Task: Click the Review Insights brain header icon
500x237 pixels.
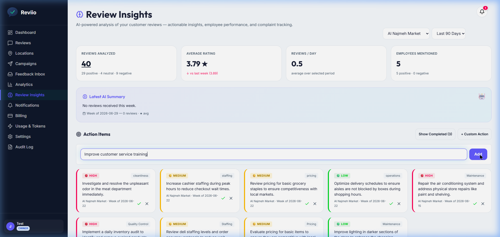Action: (x=80, y=15)
